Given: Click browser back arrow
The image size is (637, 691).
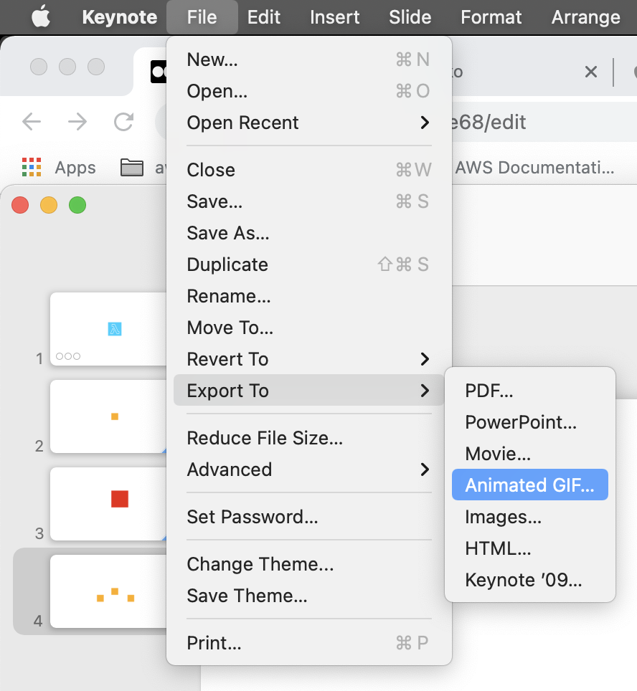Looking at the screenshot, I should pos(32,122).
